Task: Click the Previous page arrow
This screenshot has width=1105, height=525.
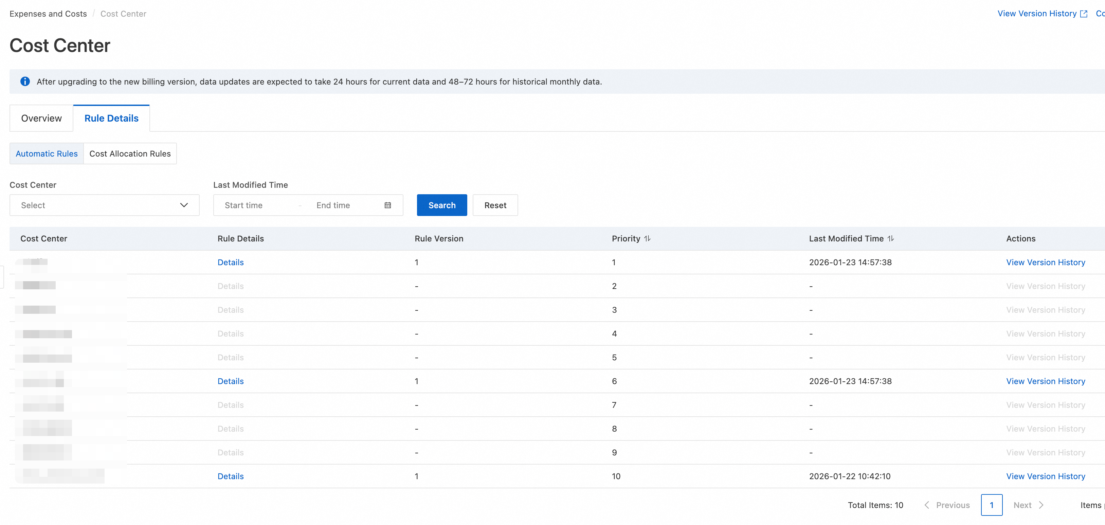Action: (927, 505)
